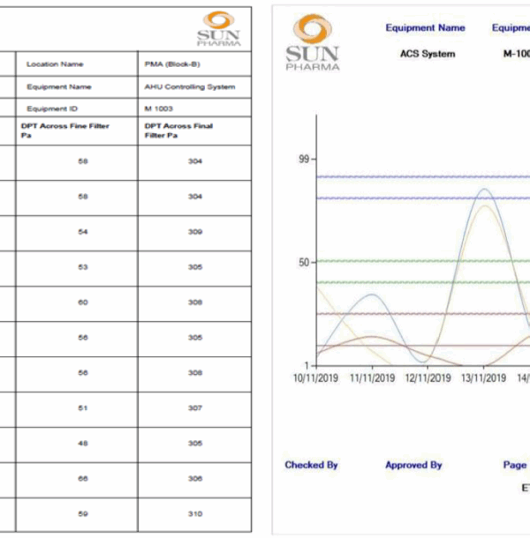Select the final filter value 309
The image size is (530, 538).
195,232
